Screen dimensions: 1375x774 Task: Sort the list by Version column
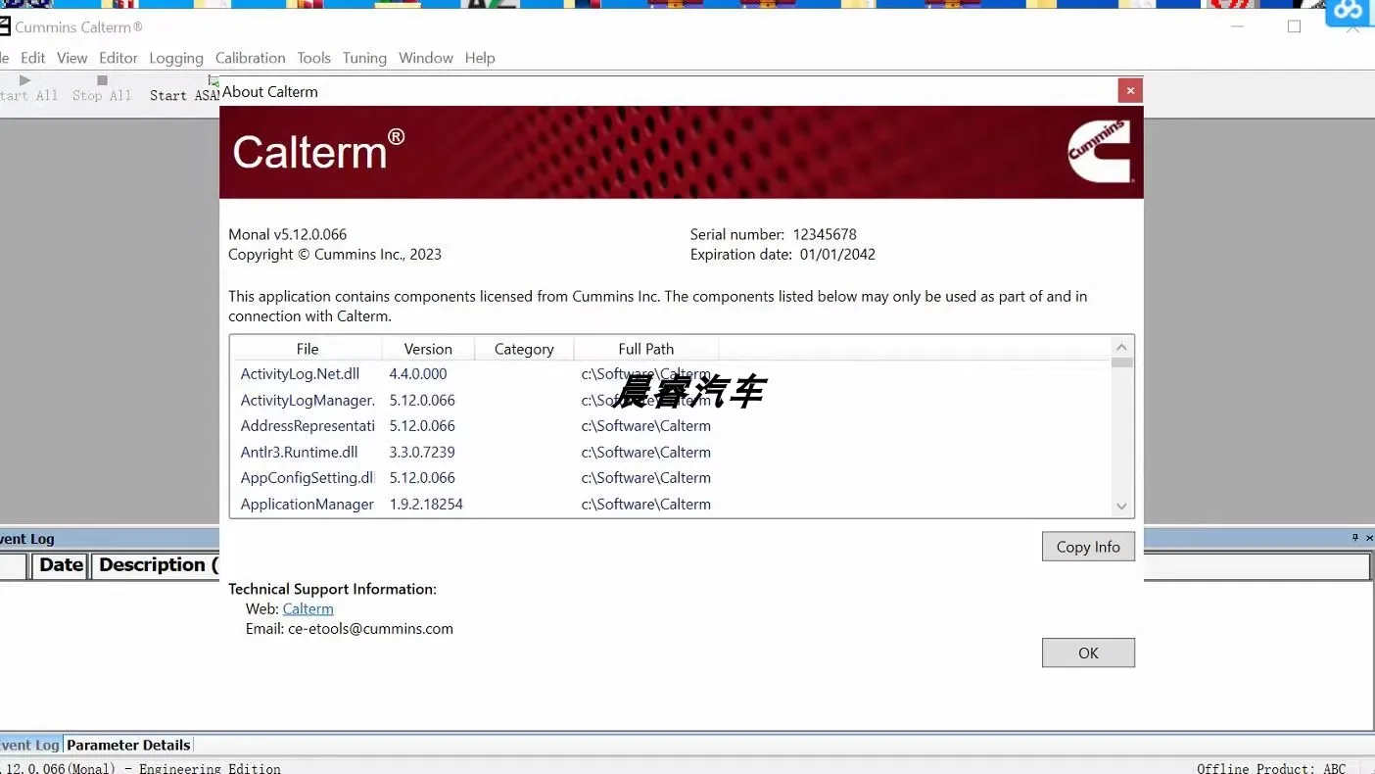click(428, 349)
